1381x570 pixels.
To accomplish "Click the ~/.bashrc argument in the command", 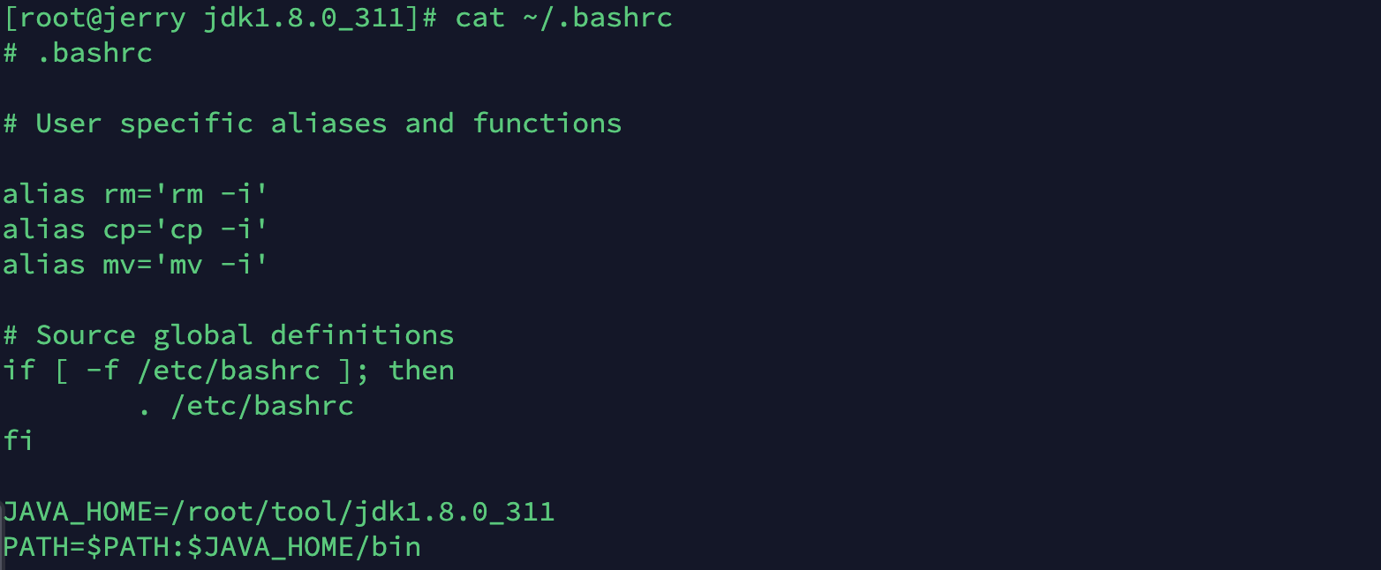I will pos(597,18).
